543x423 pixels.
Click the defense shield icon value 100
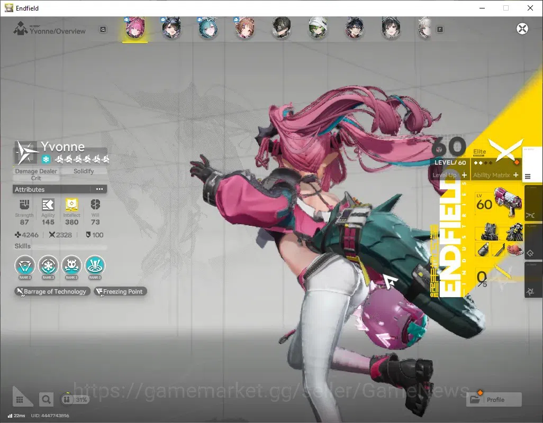point(95,235)
